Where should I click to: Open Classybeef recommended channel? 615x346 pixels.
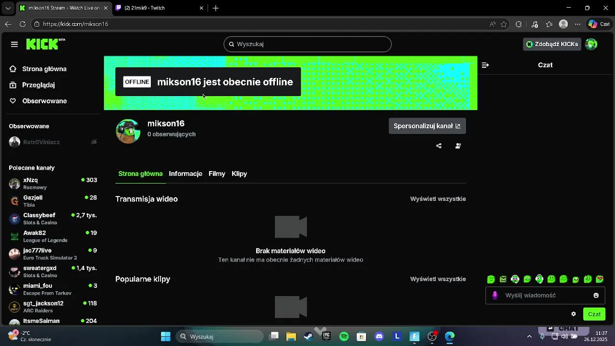click(53, 219)
